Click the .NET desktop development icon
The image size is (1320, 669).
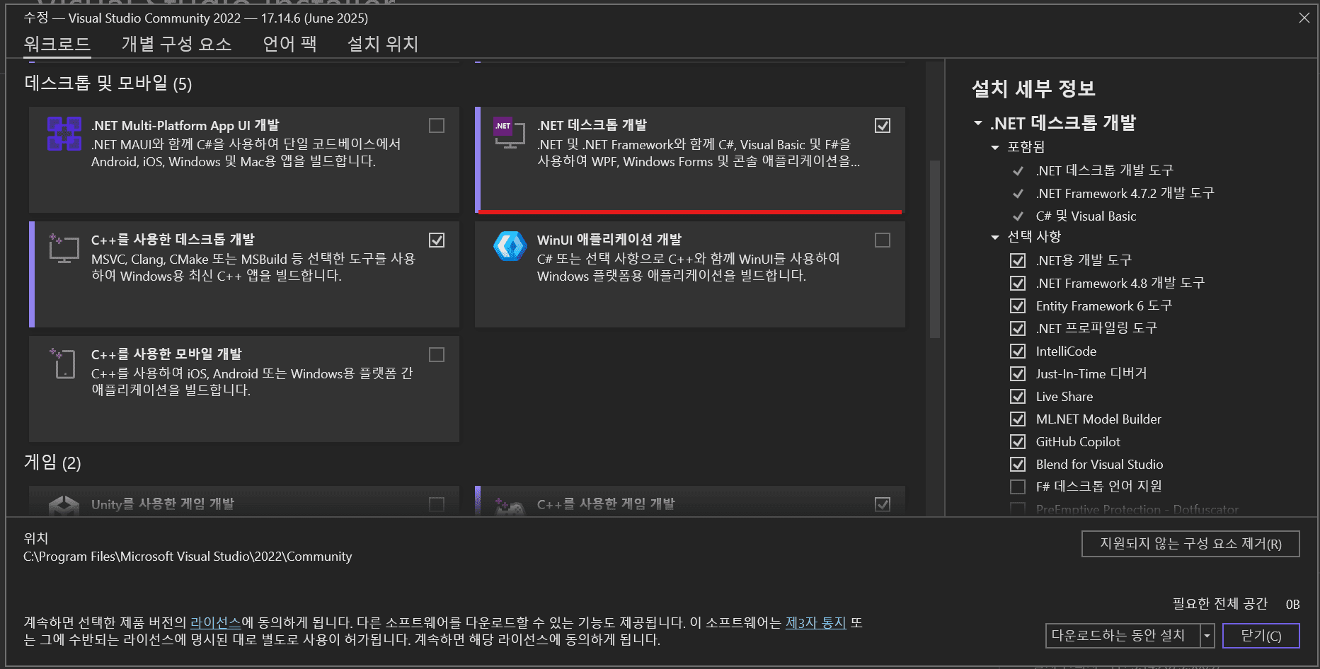pyautogui.click(x=509, y=133)
